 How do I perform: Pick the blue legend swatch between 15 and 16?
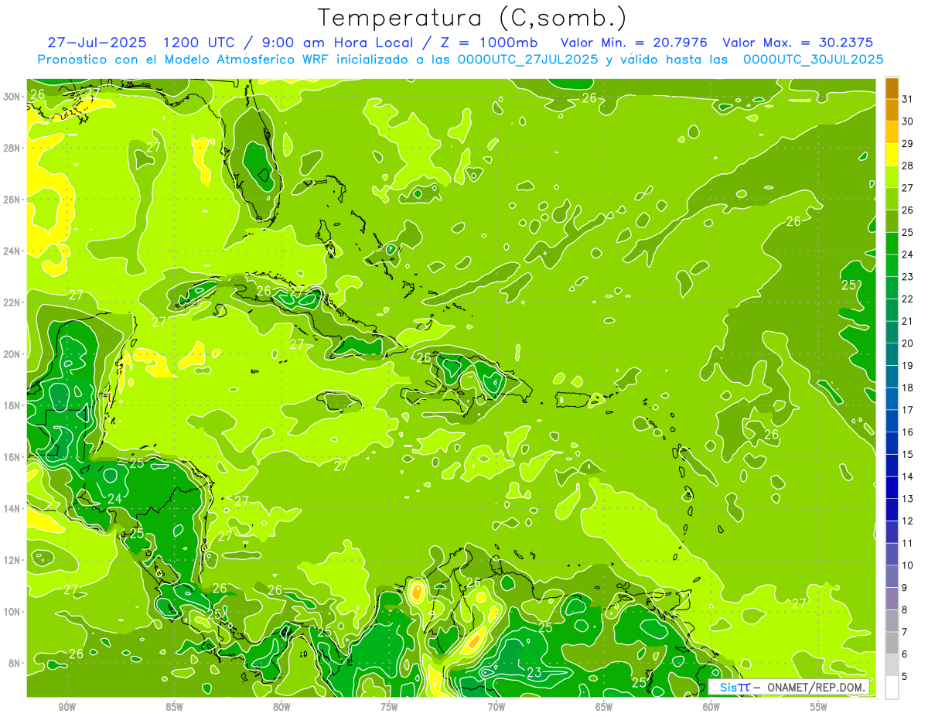click(892, 443)
